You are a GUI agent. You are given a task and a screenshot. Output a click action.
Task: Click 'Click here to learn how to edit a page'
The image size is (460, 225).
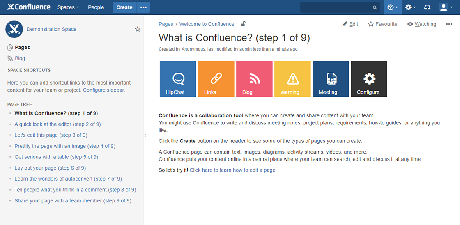tap(232, 170)
